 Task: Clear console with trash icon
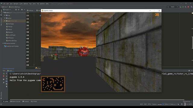(x=7, y=86)
